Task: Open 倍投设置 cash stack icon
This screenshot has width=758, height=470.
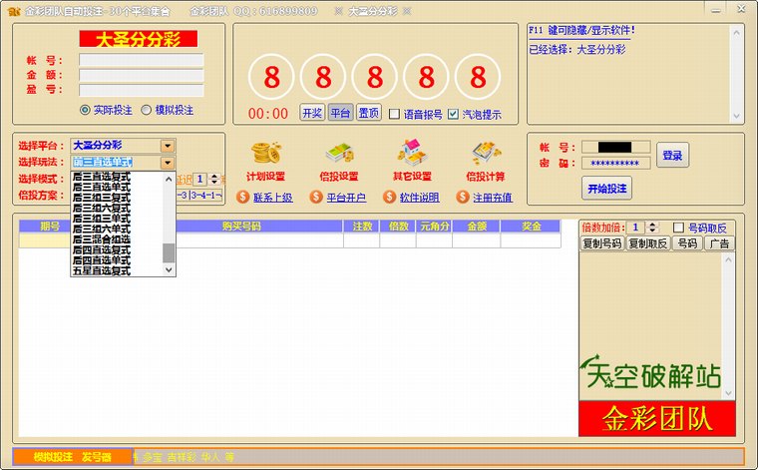Action: pyautogui.click(x=339, y=153)
